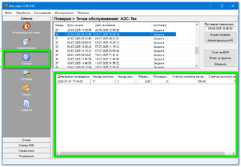This screenshot has width=241, height=167.
Task: Expand the Справочники sidebar section
Action: click(x=27, y=150)
